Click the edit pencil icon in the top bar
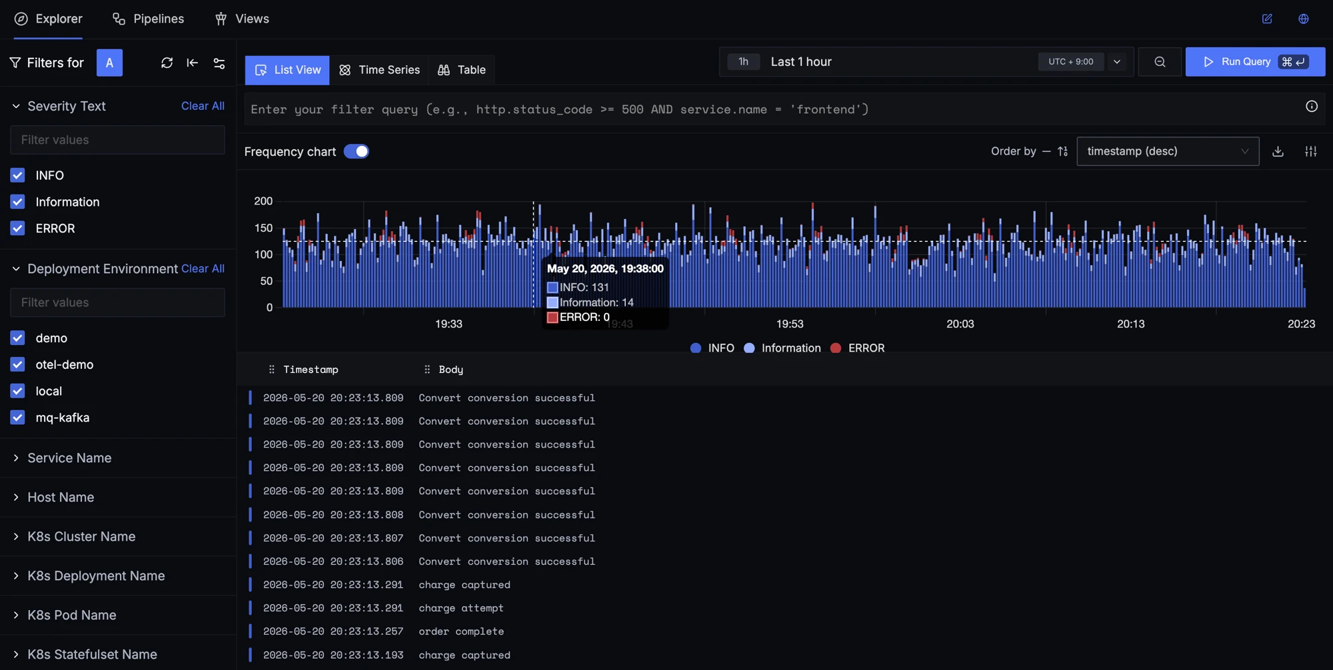Image resolution: width=1333 pixels, height=670 pixels. [x=1267, y=19]
